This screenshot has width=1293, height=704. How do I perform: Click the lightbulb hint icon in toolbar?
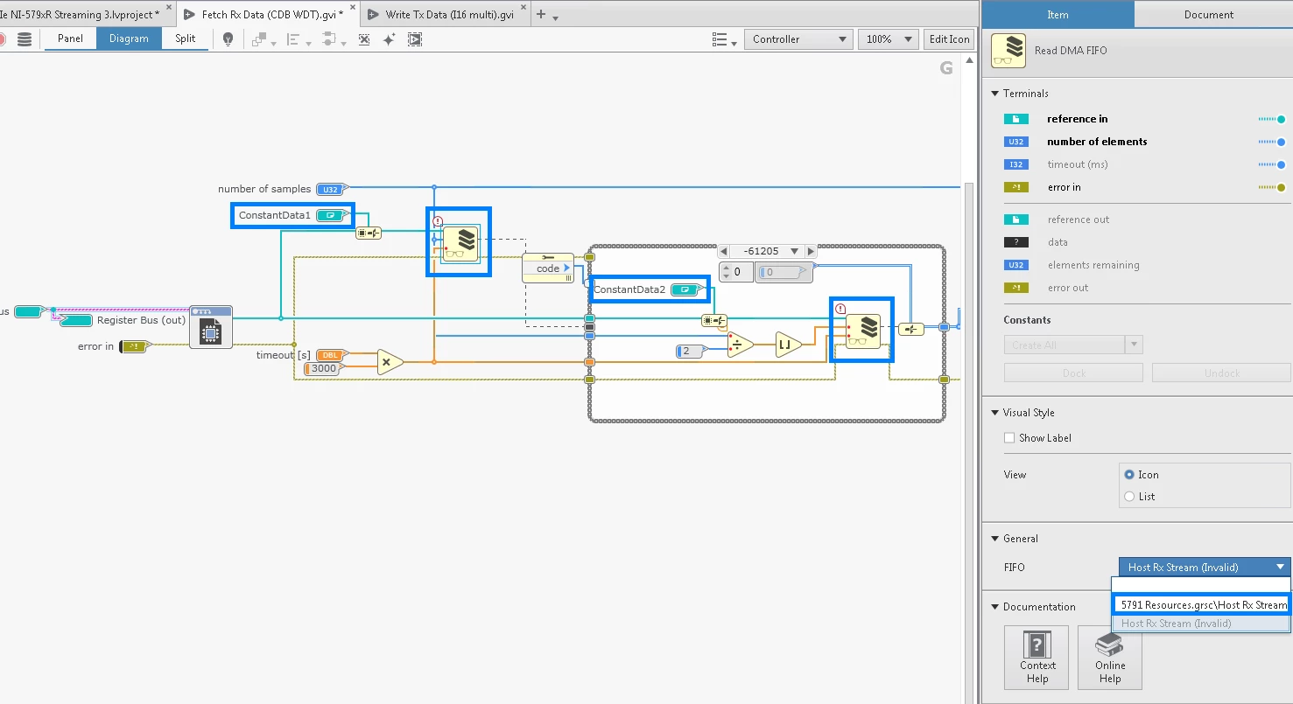tap(228, 39)
